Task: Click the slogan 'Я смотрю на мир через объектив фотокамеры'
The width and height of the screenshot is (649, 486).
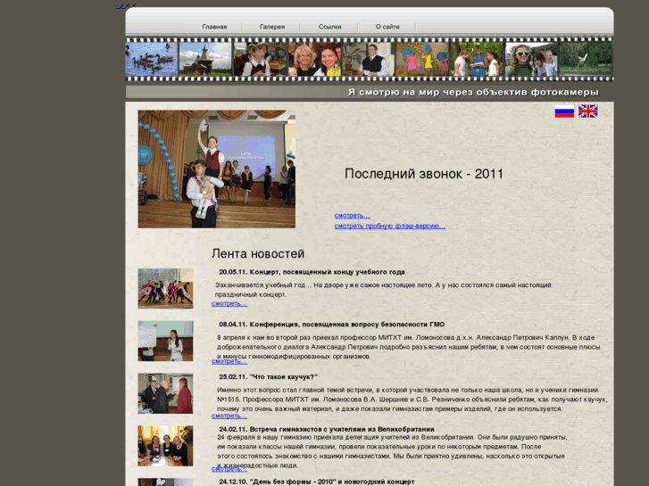Action: pyautogui.click(x=473, y=92)
